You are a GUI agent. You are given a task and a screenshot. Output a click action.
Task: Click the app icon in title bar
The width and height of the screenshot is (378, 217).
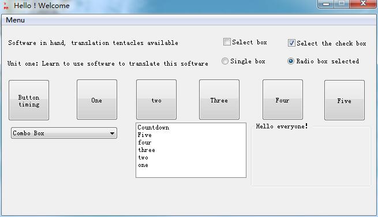tap(6, 5)
